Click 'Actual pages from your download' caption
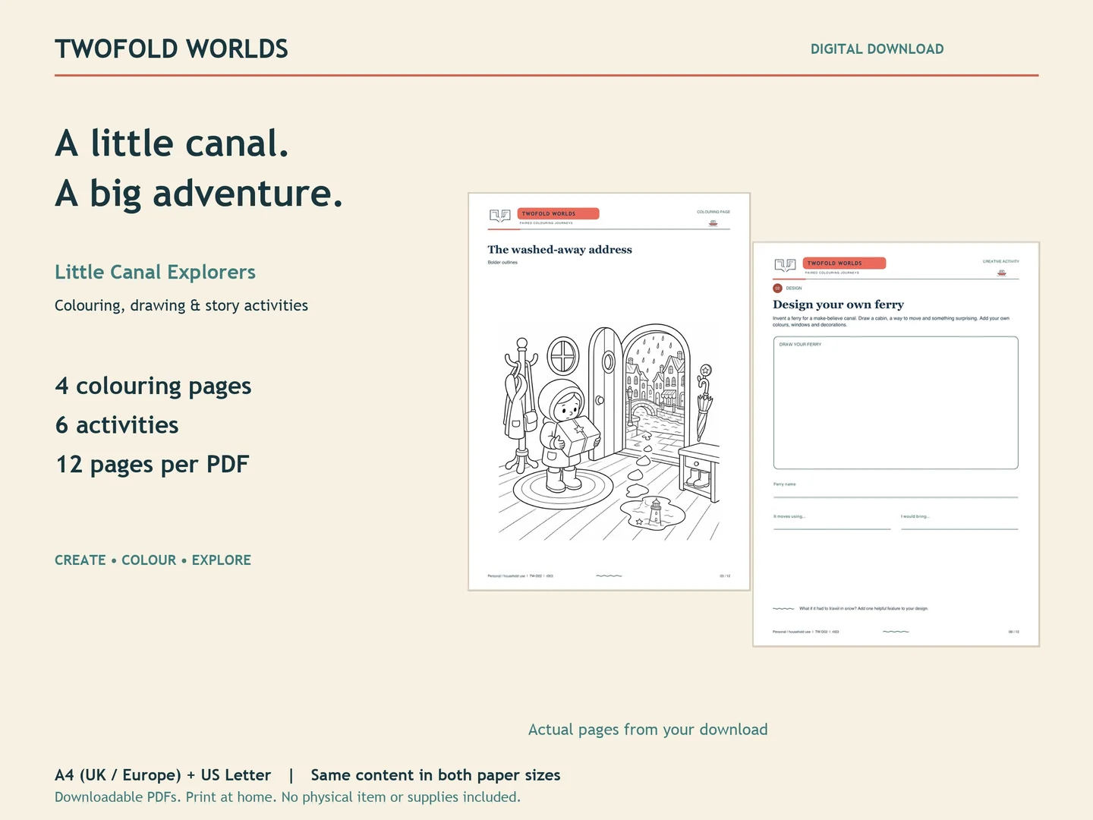 click(648, 730)
